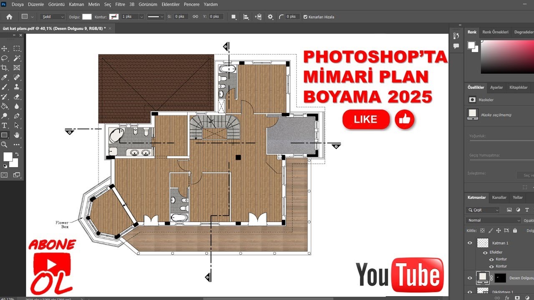
Task: Select the Eraser tool
Action: [17, 97]
